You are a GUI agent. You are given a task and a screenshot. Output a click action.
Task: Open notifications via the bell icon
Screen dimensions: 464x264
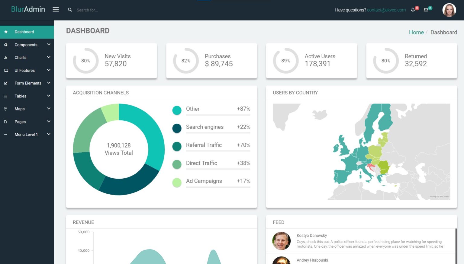click(x=413, y=10)
